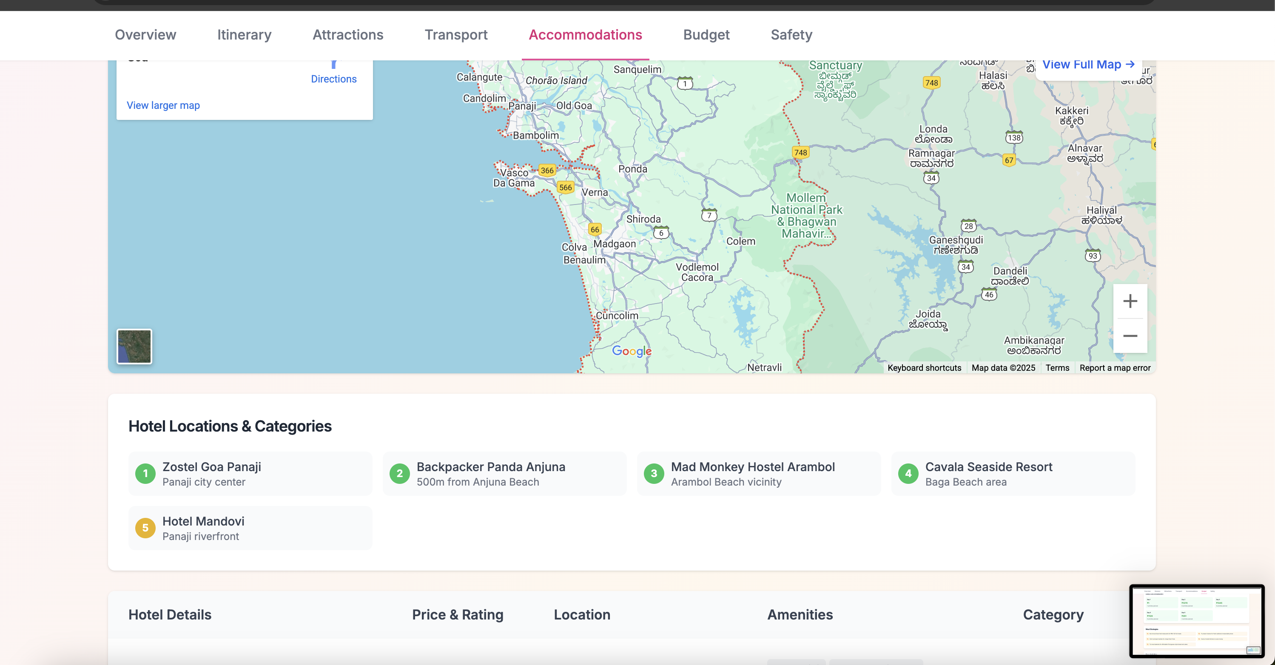Click the Vasco Da Gama map label
The image size is (1275, 665).
(x=514, y=178)
